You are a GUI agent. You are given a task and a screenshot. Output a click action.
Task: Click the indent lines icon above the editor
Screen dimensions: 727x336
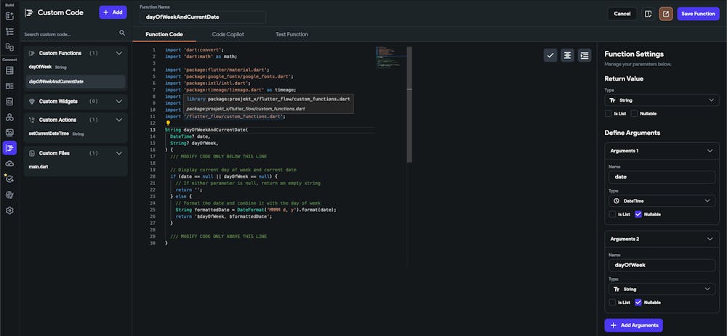coord(584,55)
